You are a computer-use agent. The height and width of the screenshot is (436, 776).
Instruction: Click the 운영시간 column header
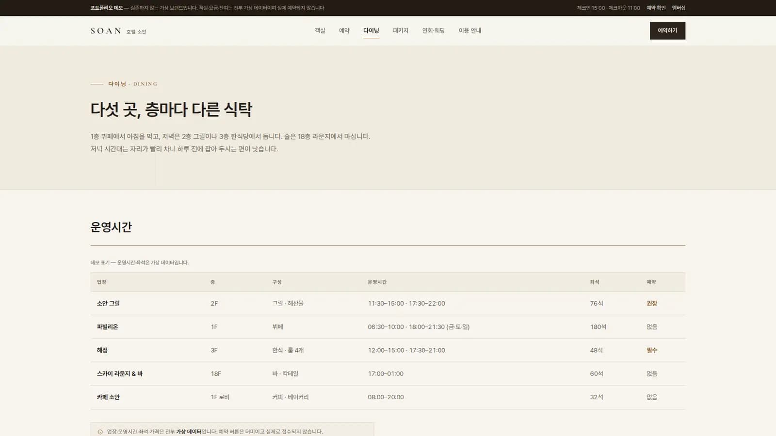coord(377,282)
